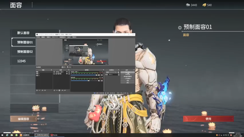
Task: Move source down in OBS Sources panel
Action: [65, 90]
